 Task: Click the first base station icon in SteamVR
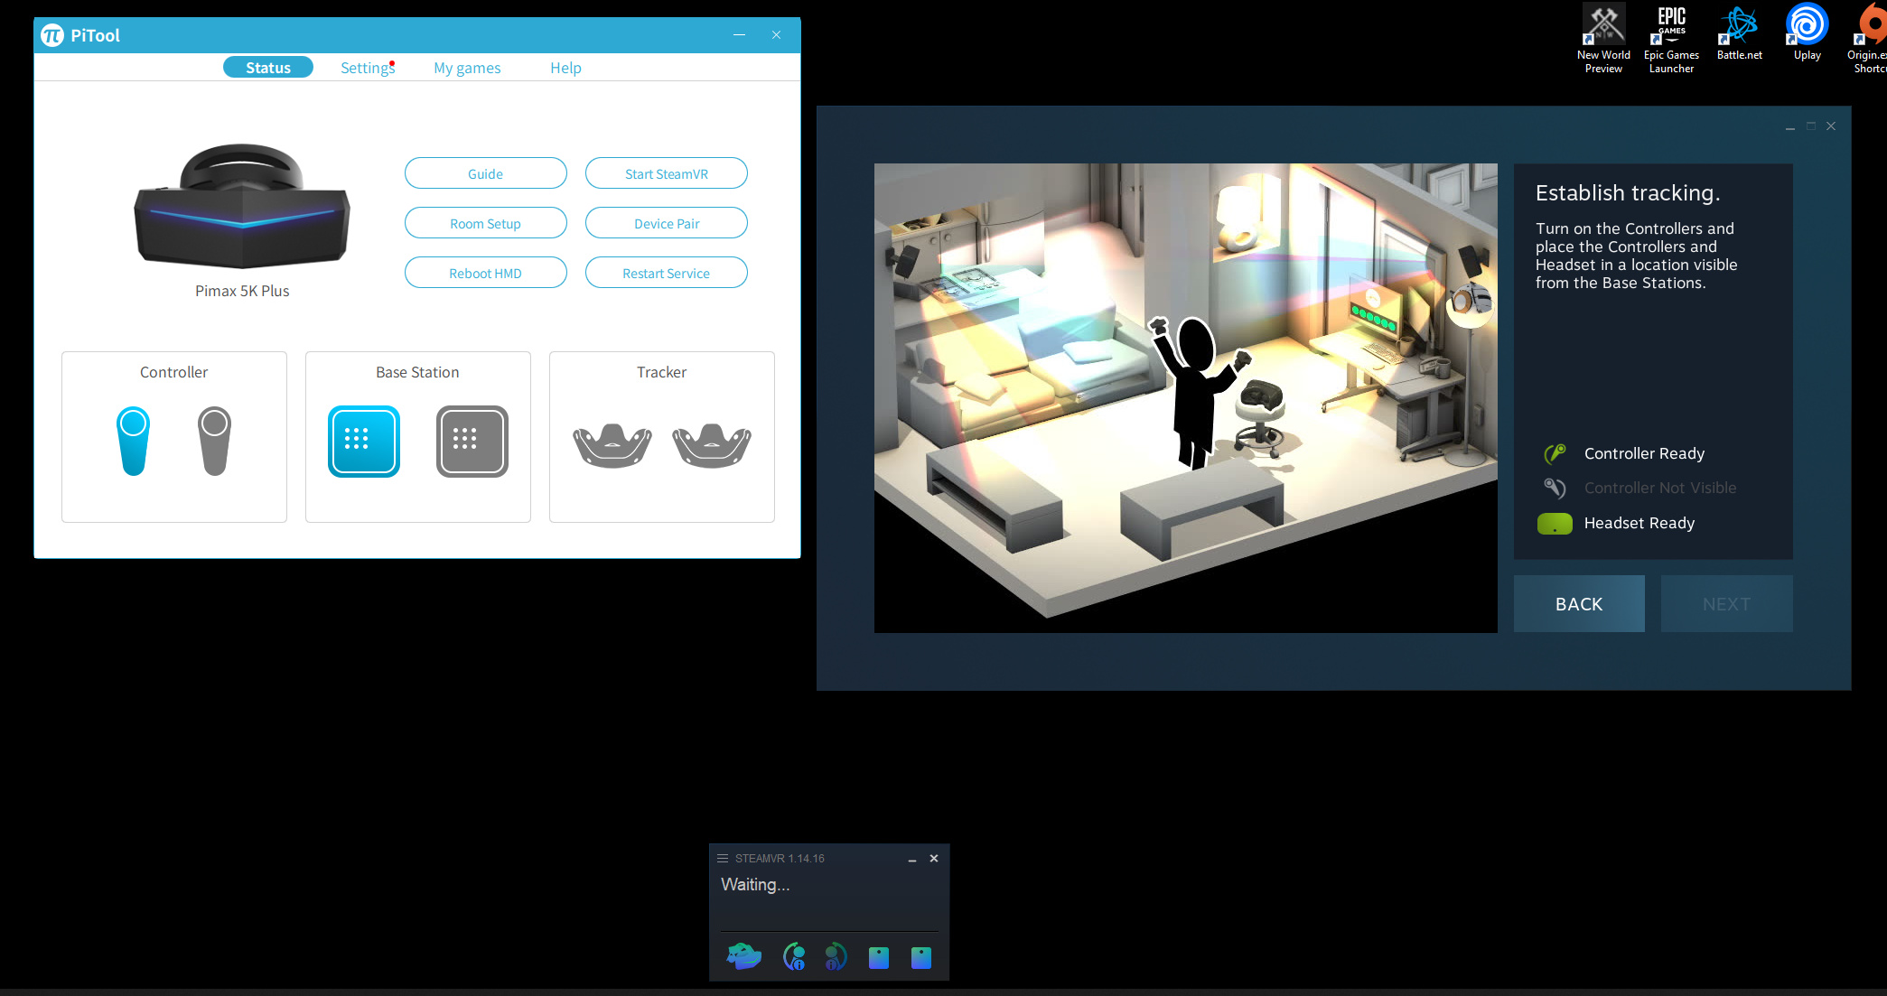(x=878, y=957)
